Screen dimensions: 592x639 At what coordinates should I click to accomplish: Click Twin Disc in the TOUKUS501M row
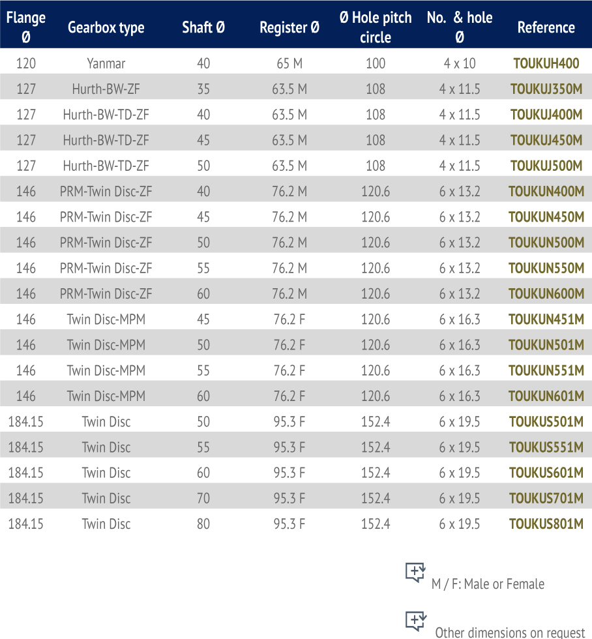[106, 422]
